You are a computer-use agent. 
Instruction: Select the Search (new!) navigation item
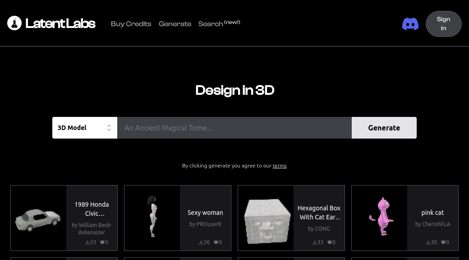[219, 23]
